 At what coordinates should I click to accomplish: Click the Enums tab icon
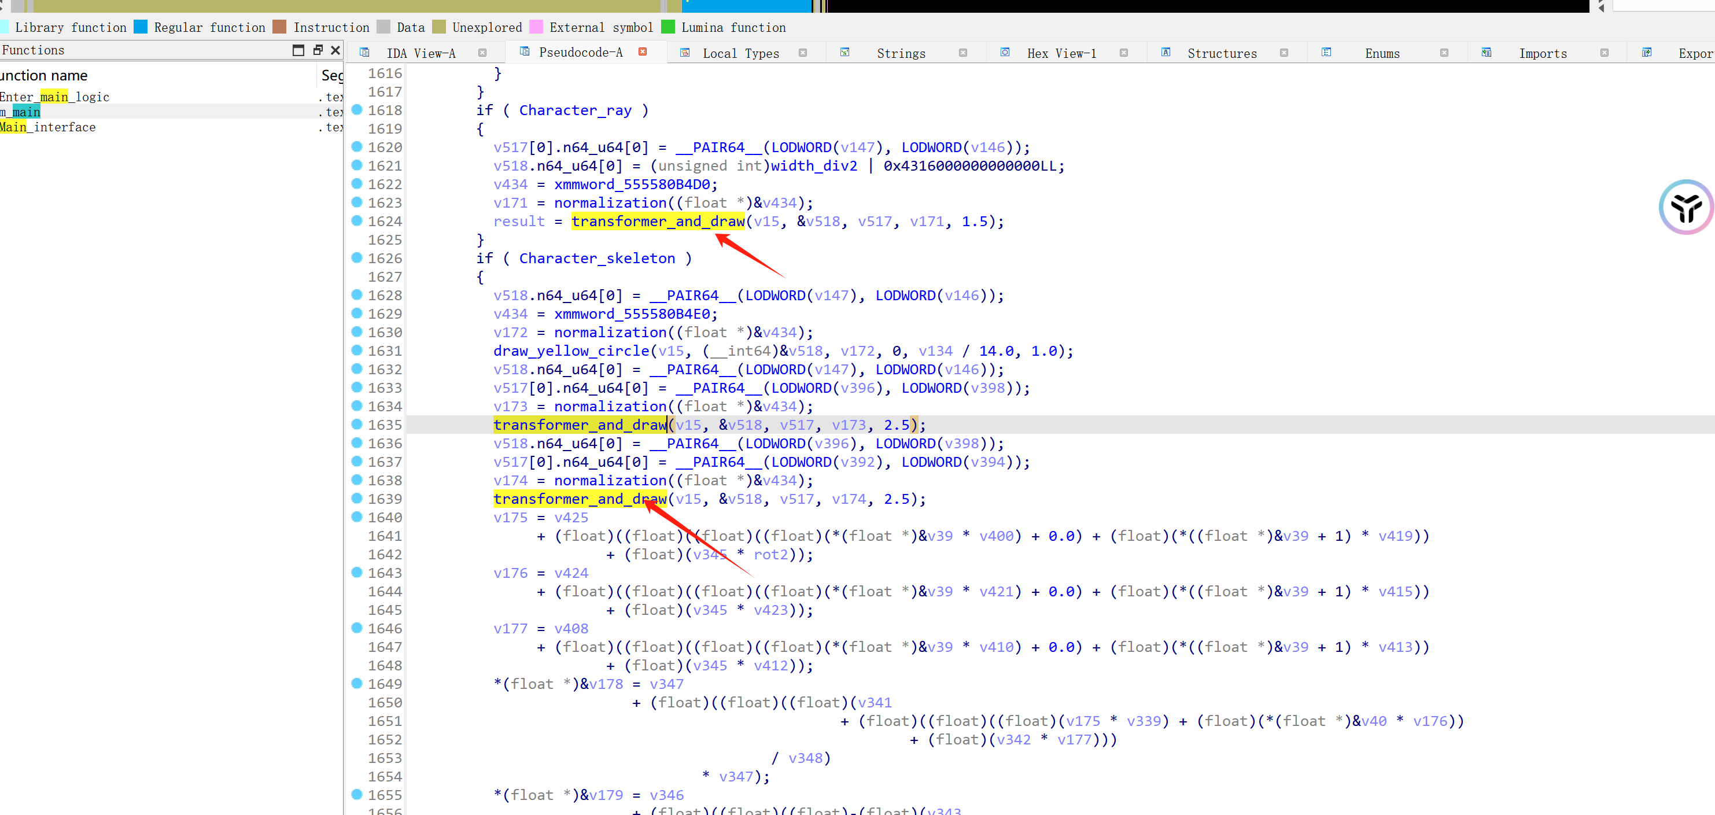(x=1326, y=53)
